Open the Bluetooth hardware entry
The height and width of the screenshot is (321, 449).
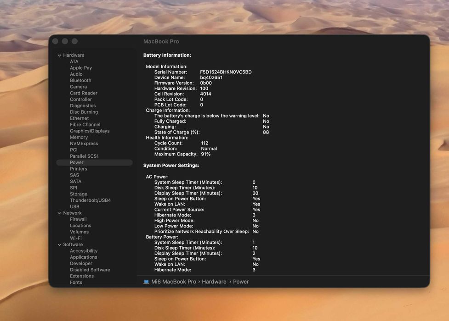pyautogui.click(x=80, y=80)
